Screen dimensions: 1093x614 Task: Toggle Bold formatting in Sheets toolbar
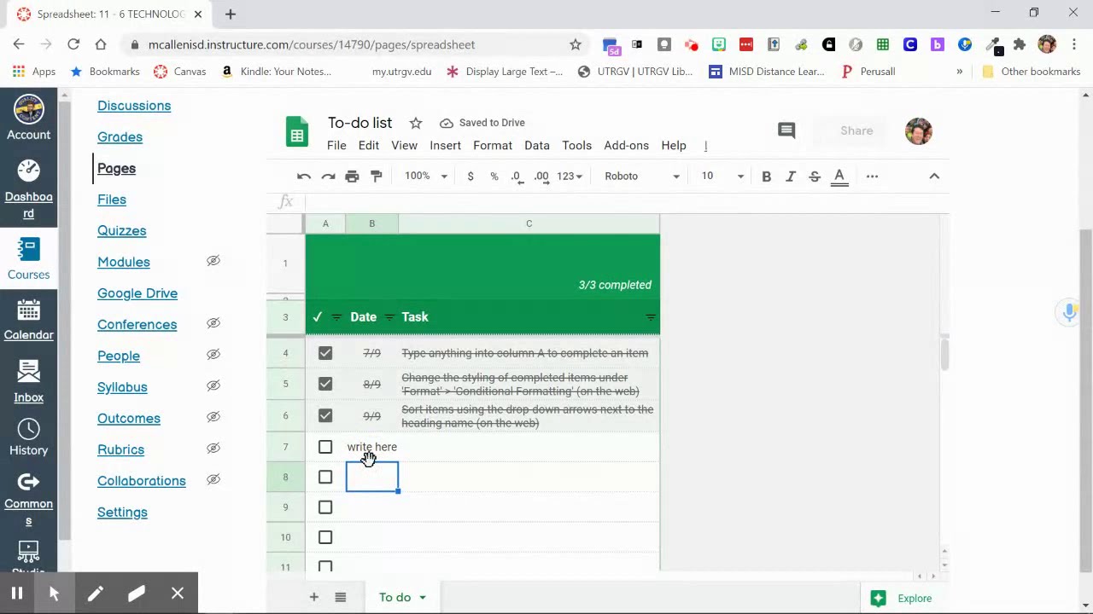pos(766,177)
